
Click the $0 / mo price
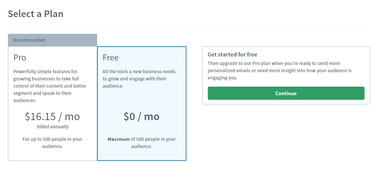[x=142, y=116]
